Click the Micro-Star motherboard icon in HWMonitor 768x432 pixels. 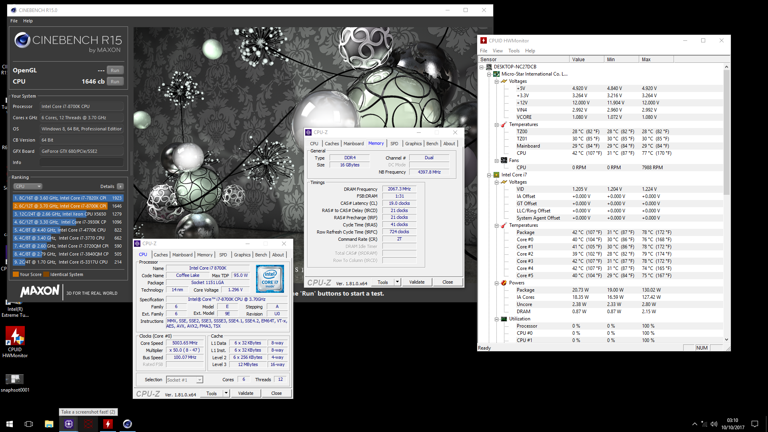coord(496,74)
